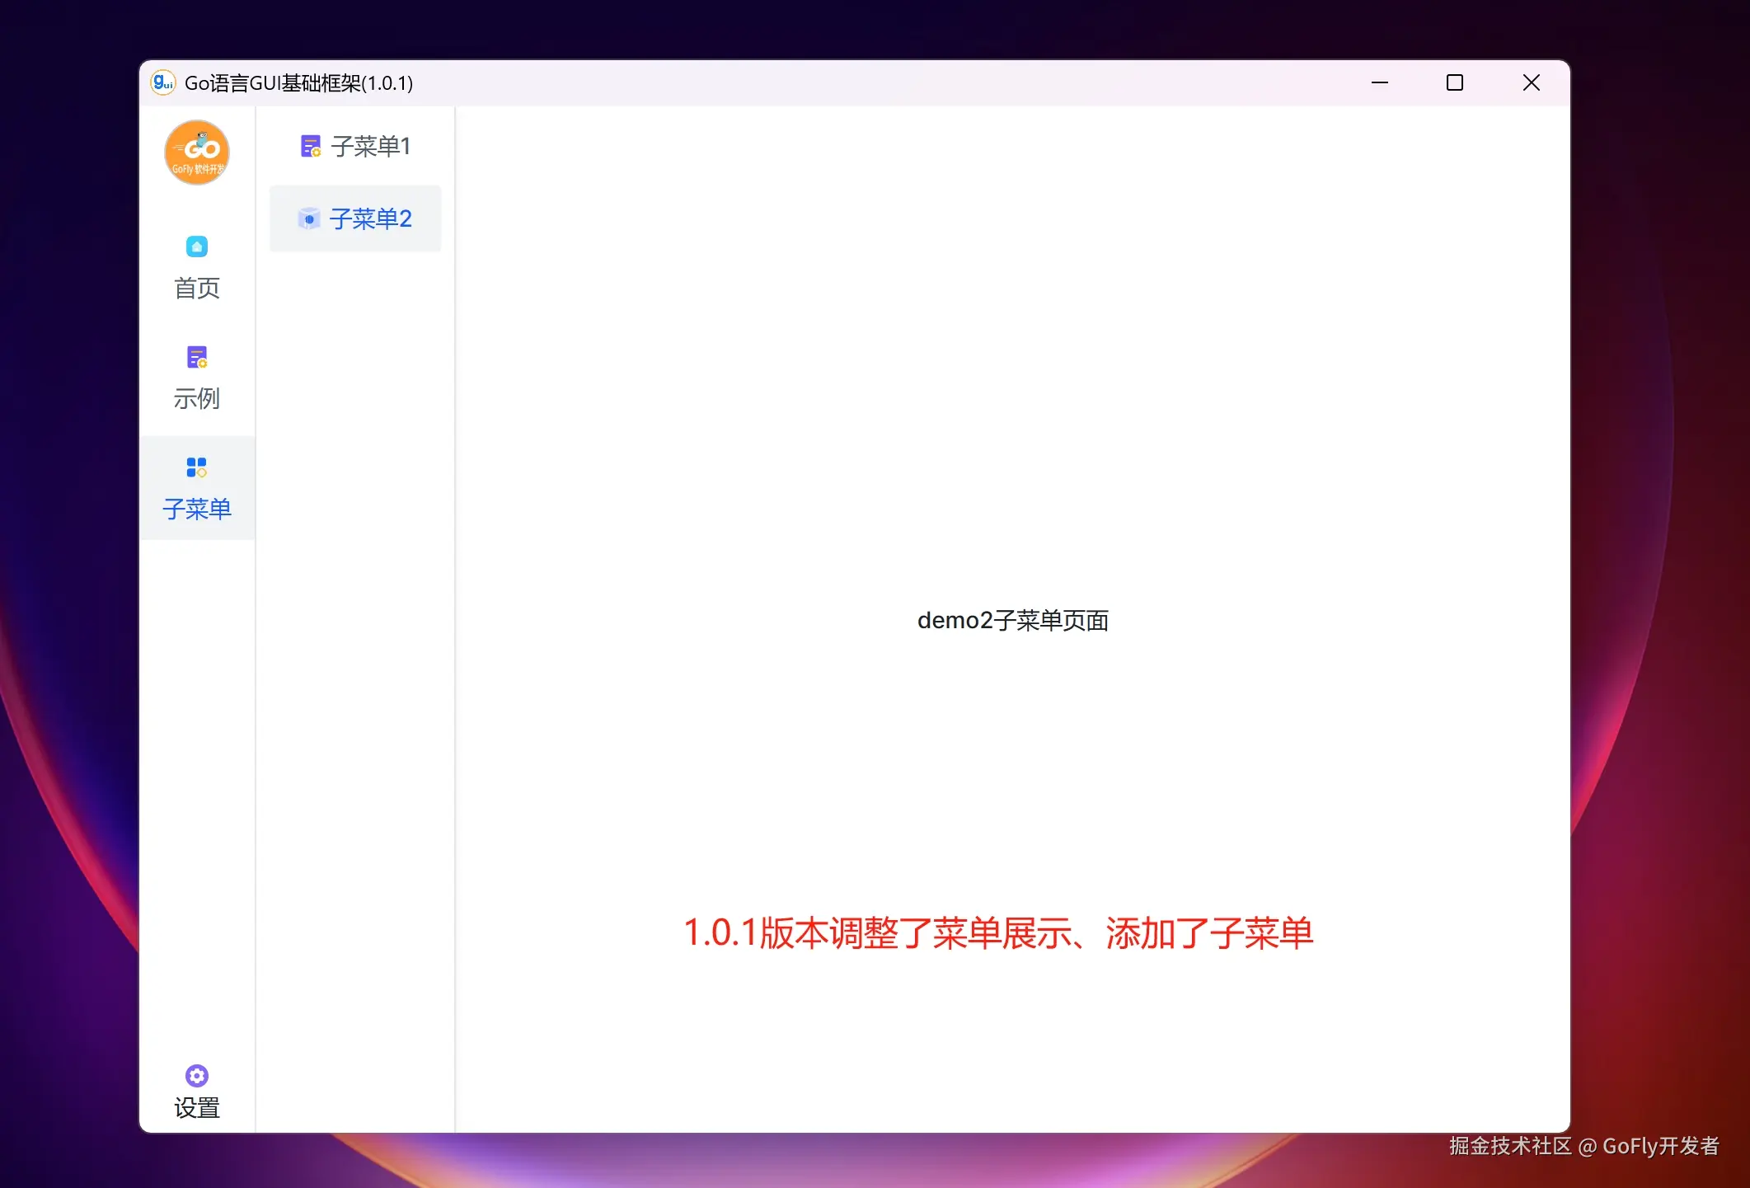Select the 子菜单 sidebar text label

point(196,509)
